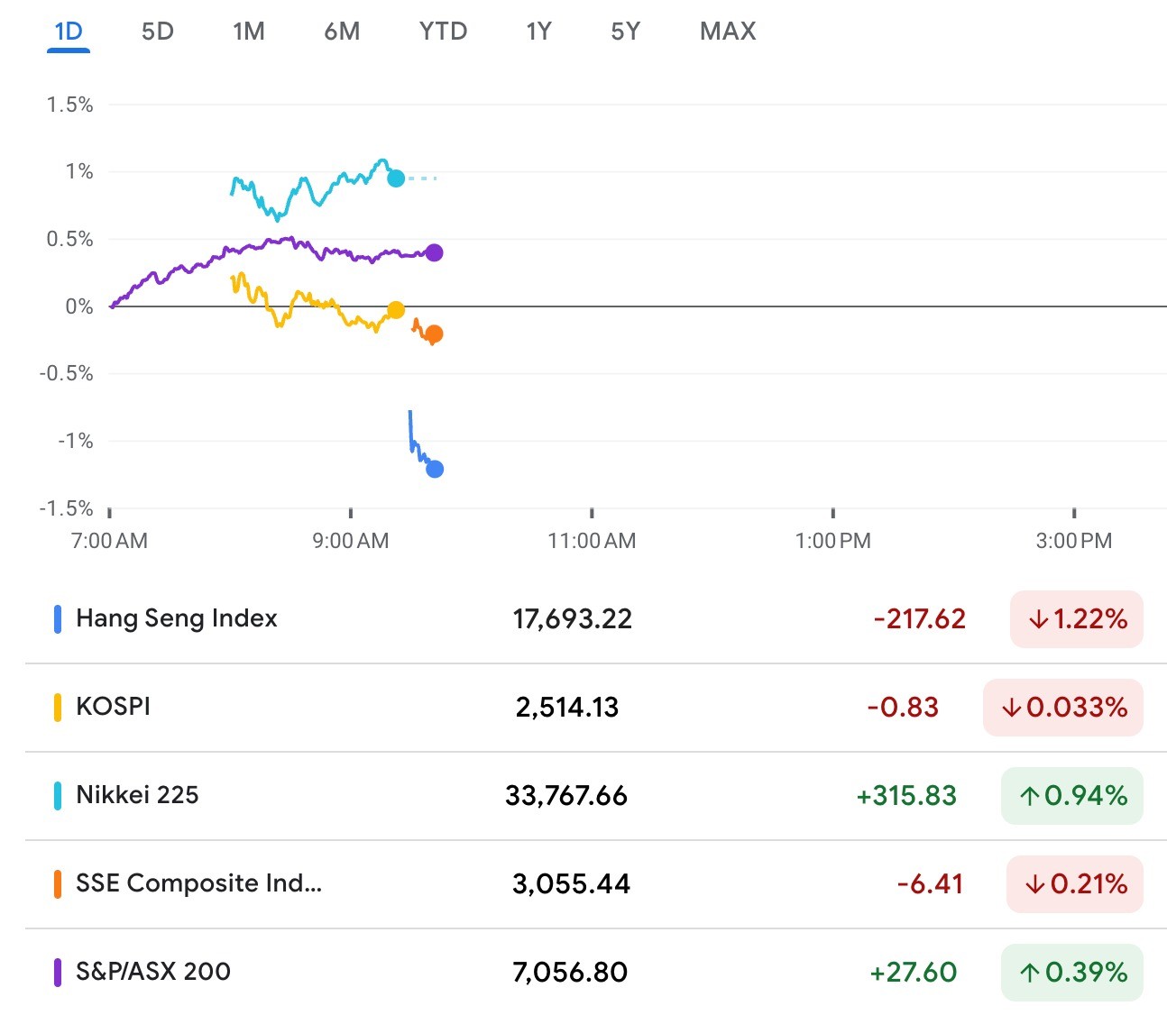The width and height of the screenshot is (1167, 1015).
Task: Open the S&P/ASX 200 row
Action: (596, 973)
